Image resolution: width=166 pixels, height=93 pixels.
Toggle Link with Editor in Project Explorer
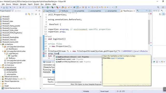[29, 14]
